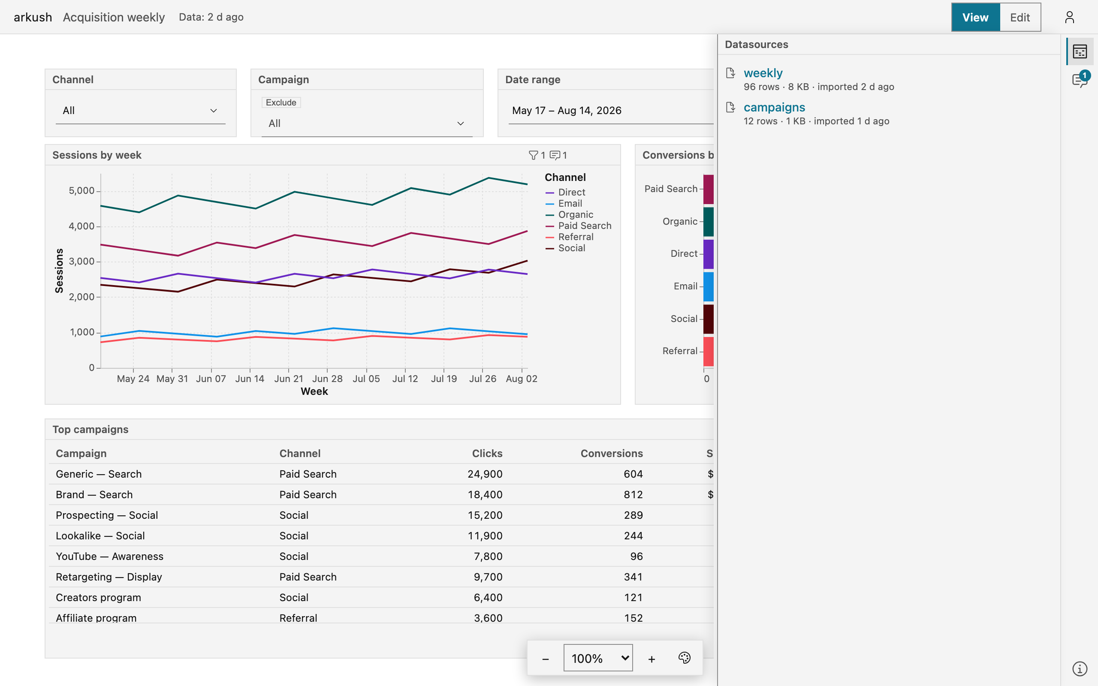The image size is (1098, 686).
Task: Click the Acquisition weekly dashboard title
Action: click(x=114, y=17)
